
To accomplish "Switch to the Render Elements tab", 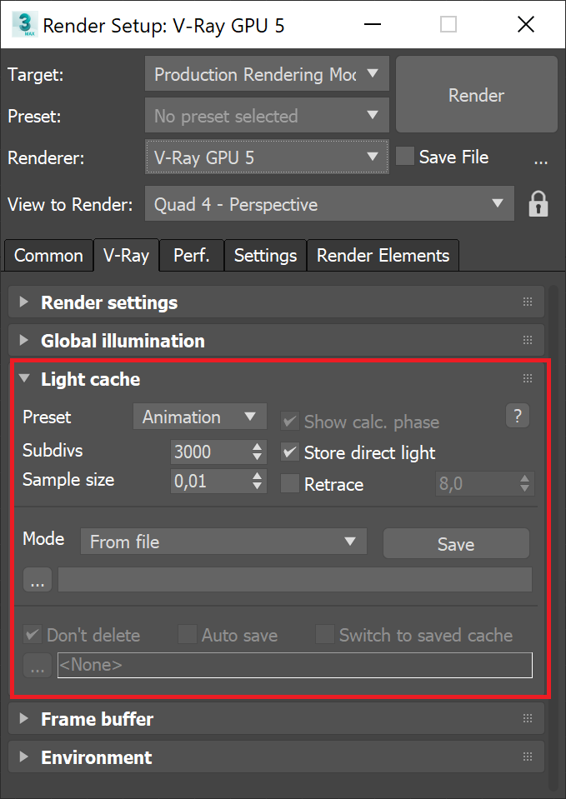I will (383, 255).
